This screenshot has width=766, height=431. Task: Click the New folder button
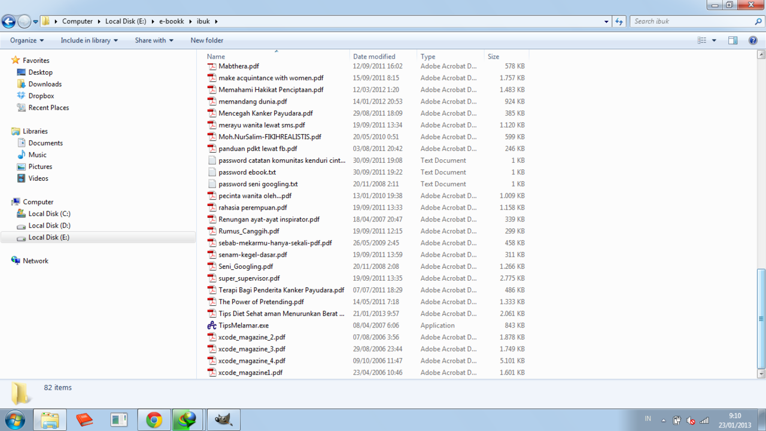206,41
